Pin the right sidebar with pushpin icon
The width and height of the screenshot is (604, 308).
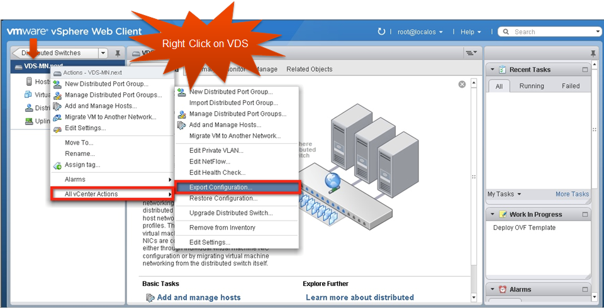point(593,53)
